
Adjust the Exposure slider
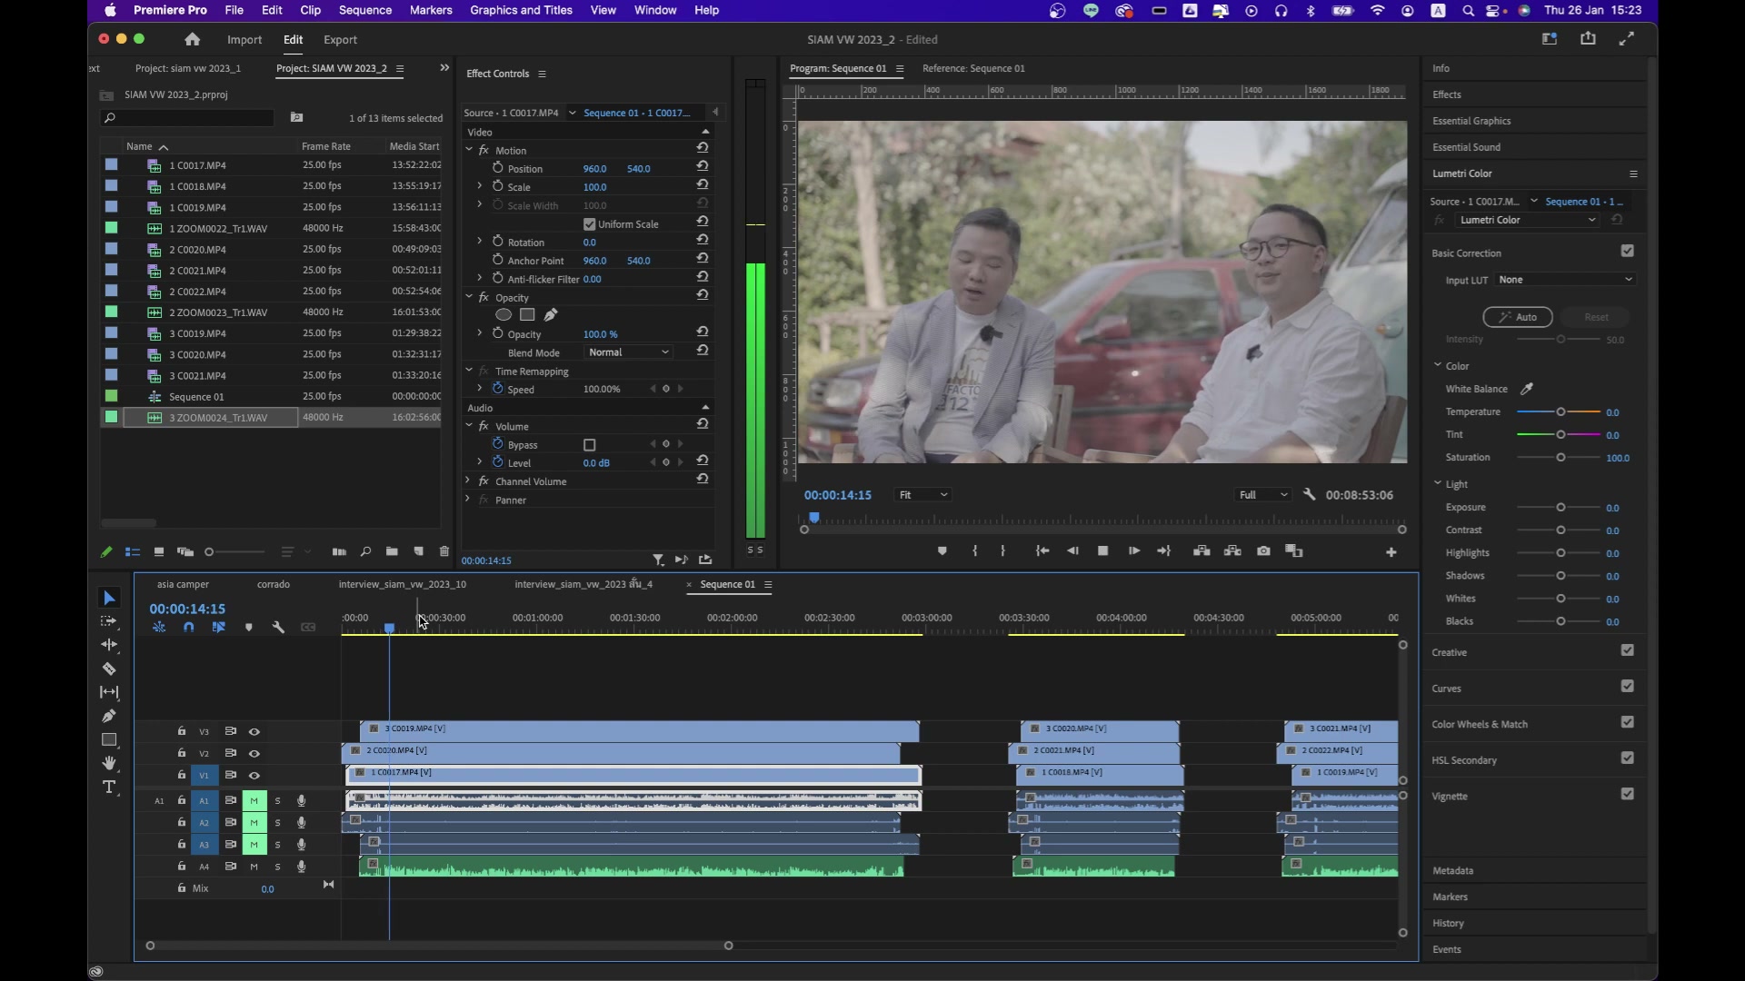1560,507
